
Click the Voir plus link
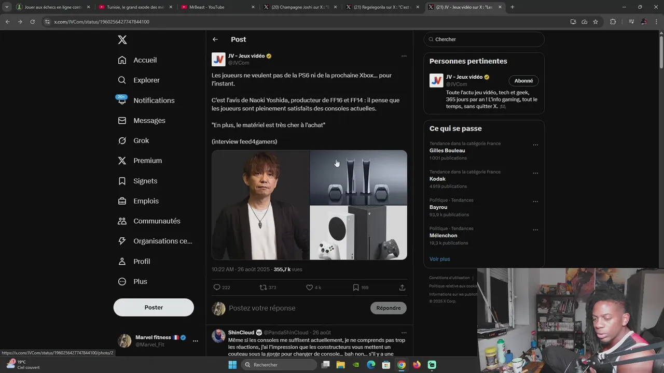tap(439, 259)
